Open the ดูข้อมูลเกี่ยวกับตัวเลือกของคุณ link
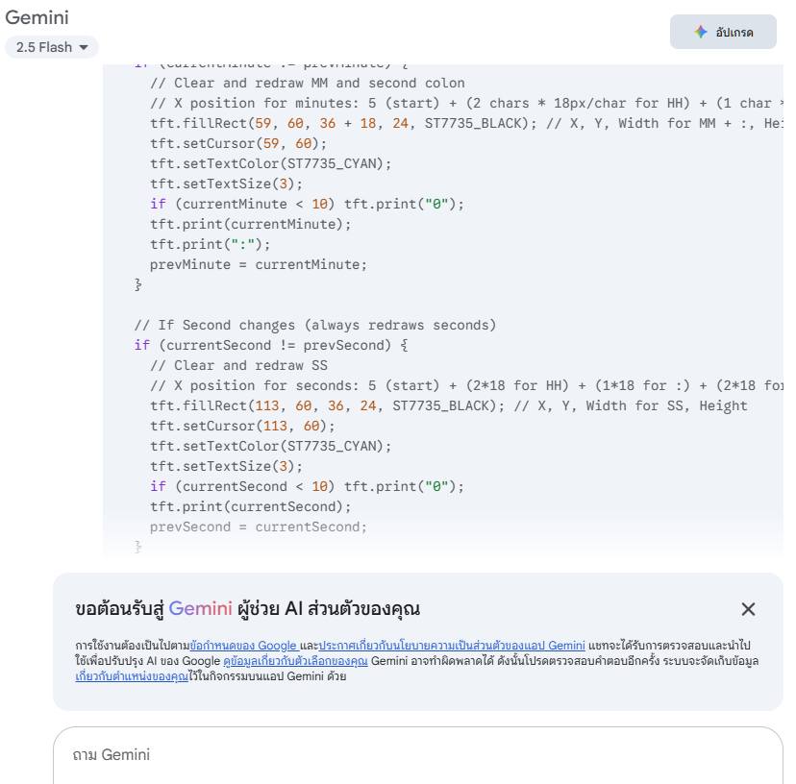Image resolution: width=796 pixels, height=784 pixels. 295,661
